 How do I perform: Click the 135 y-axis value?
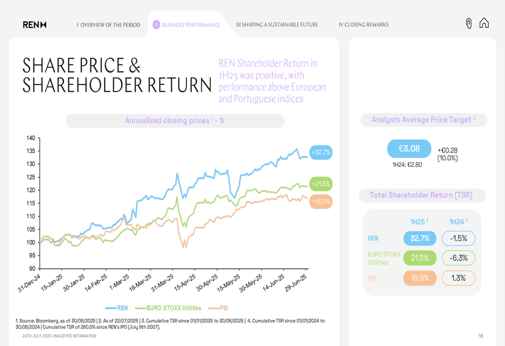point(31,151)
